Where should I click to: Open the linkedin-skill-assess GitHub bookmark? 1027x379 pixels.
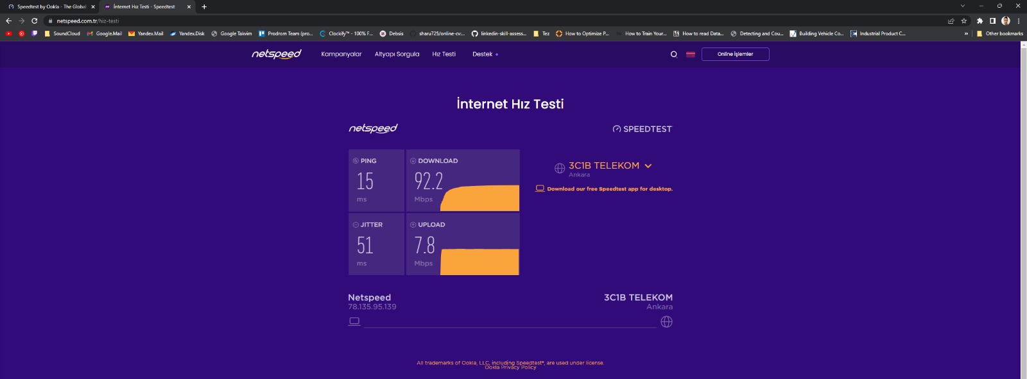[499, 33]
